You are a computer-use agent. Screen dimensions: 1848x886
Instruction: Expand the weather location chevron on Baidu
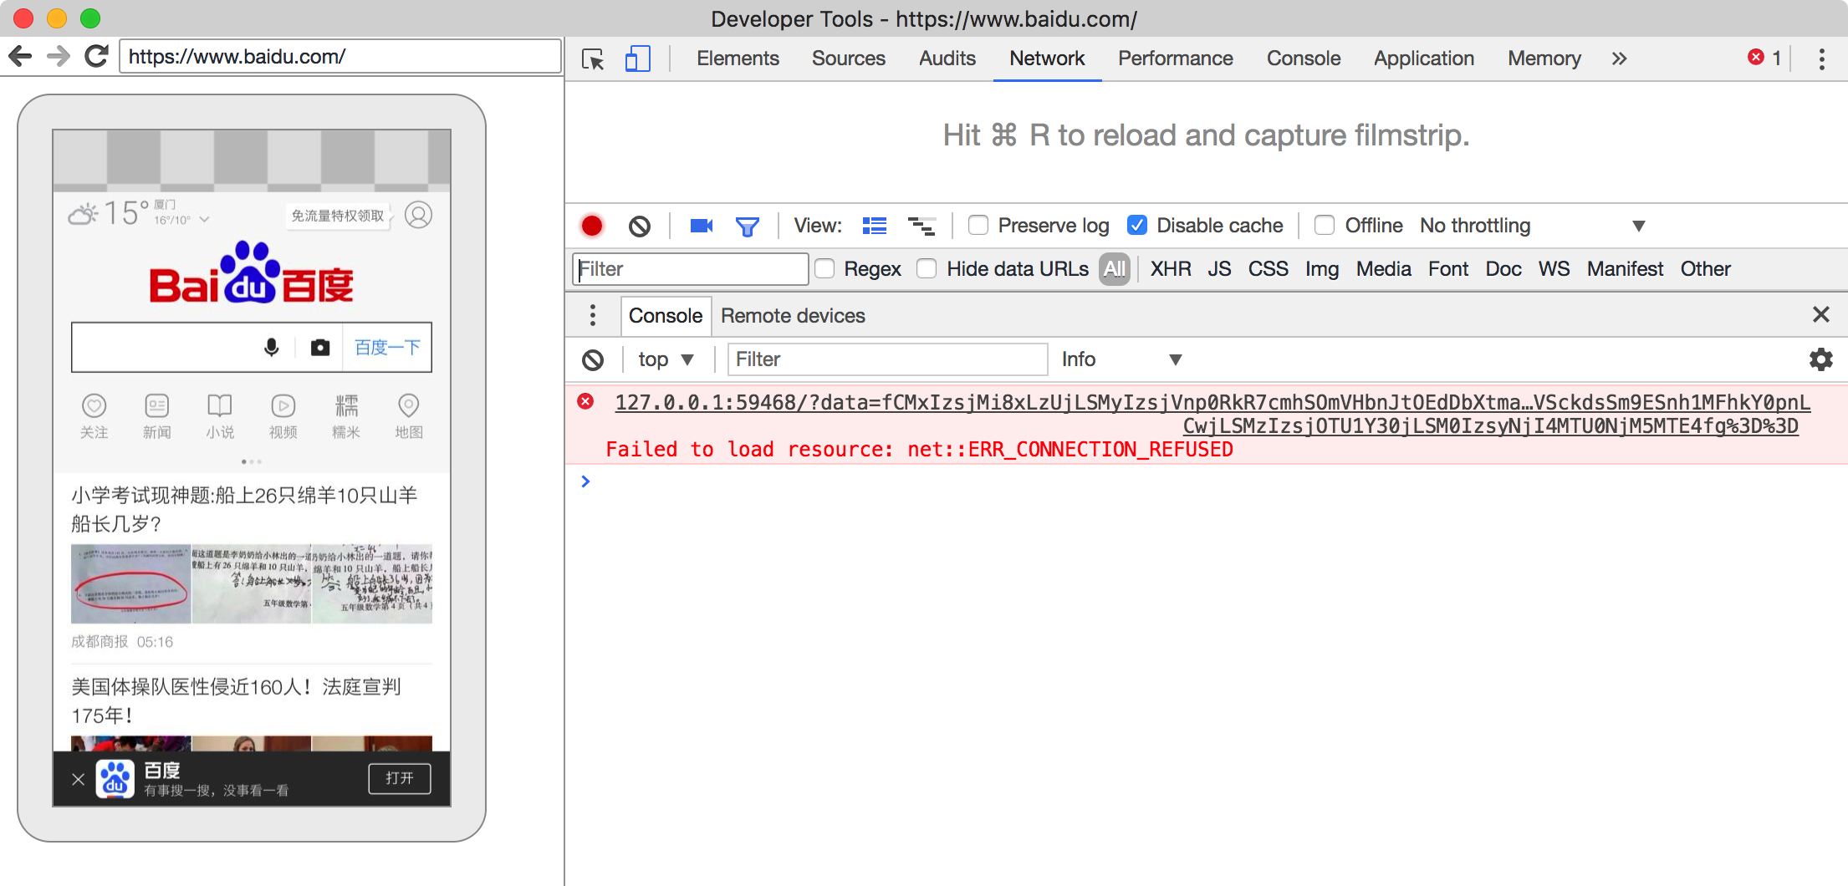(204, 220)
